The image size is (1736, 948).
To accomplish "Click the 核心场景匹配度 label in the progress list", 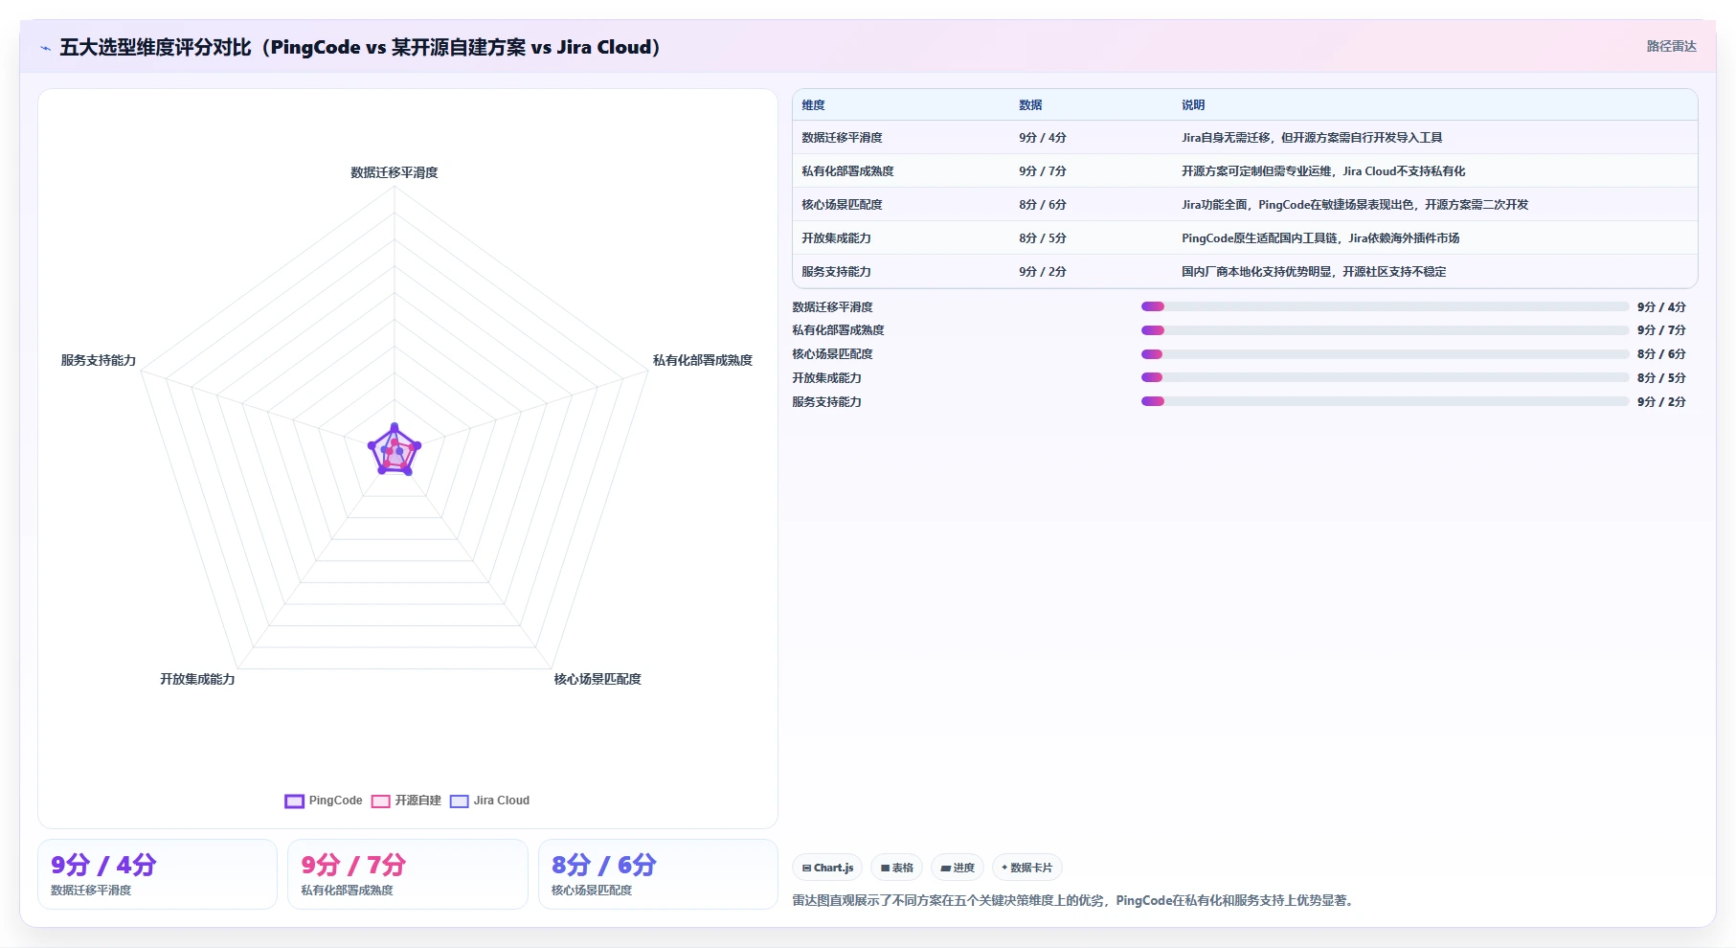I will 832,354.
